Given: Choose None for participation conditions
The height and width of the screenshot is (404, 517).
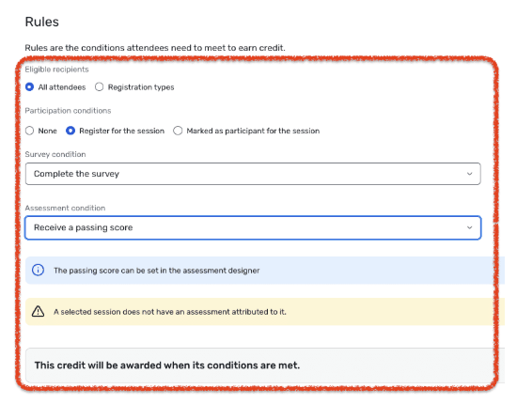Looking at the screenshot, I should (29, 131).
